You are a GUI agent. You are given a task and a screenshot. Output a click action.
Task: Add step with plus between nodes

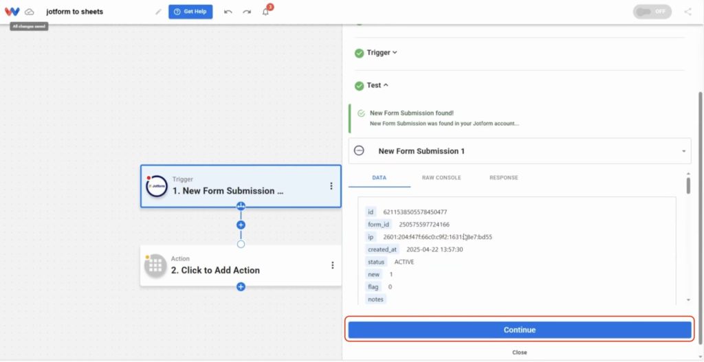point(241,225)
